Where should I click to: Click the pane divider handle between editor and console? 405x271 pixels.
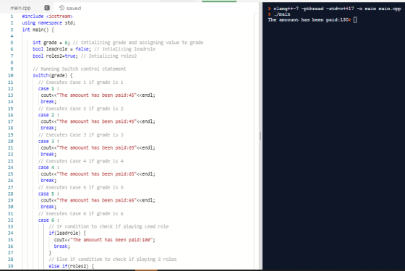tap(260, 136)
